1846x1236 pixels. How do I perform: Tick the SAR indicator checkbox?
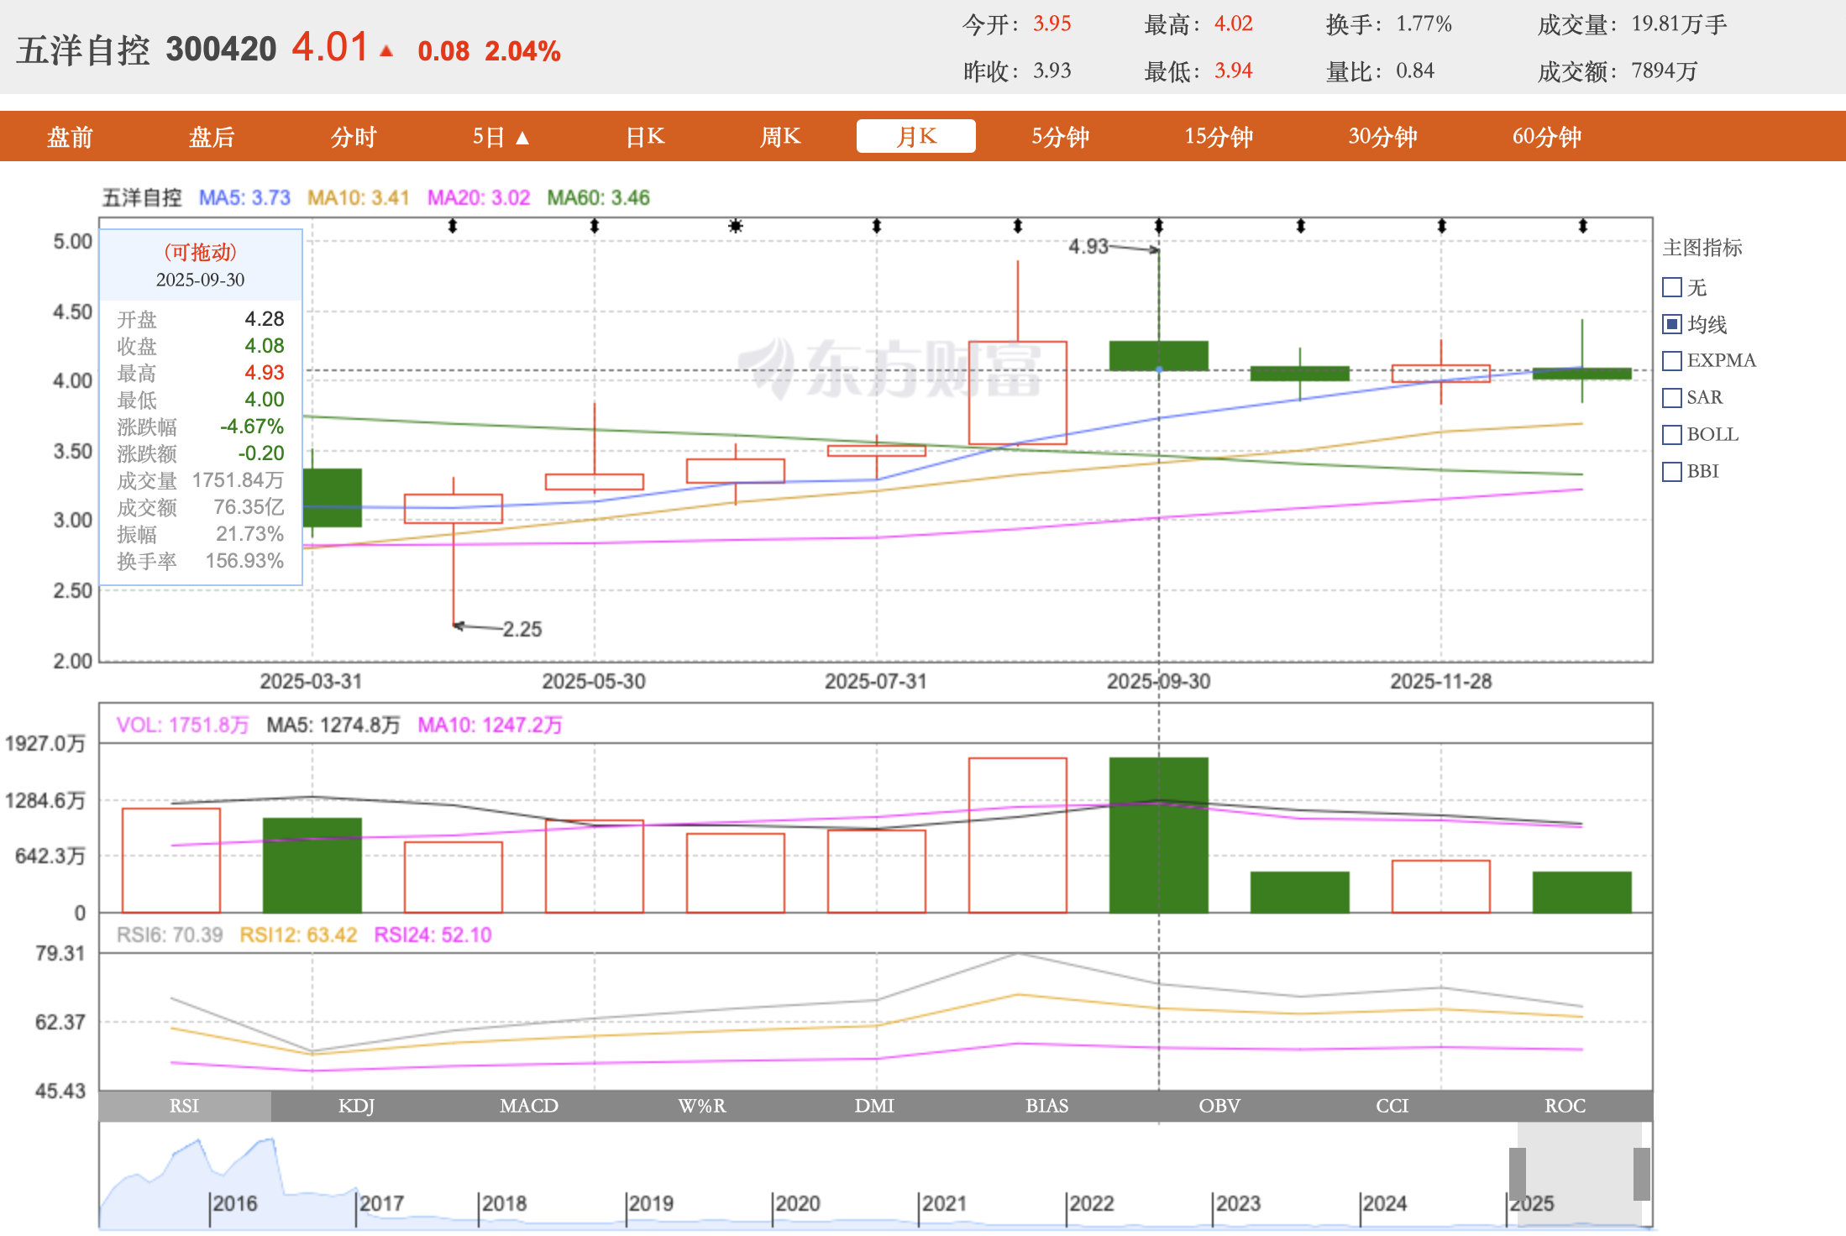(1672, 398)
